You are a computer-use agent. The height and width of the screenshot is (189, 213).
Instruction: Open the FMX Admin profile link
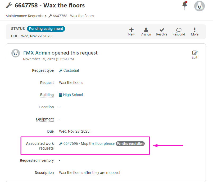click(37, 53)
